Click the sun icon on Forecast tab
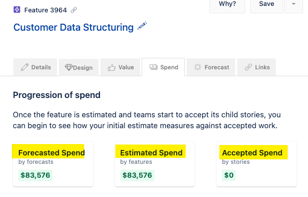308x197 pixels. [x=198, y=67]
